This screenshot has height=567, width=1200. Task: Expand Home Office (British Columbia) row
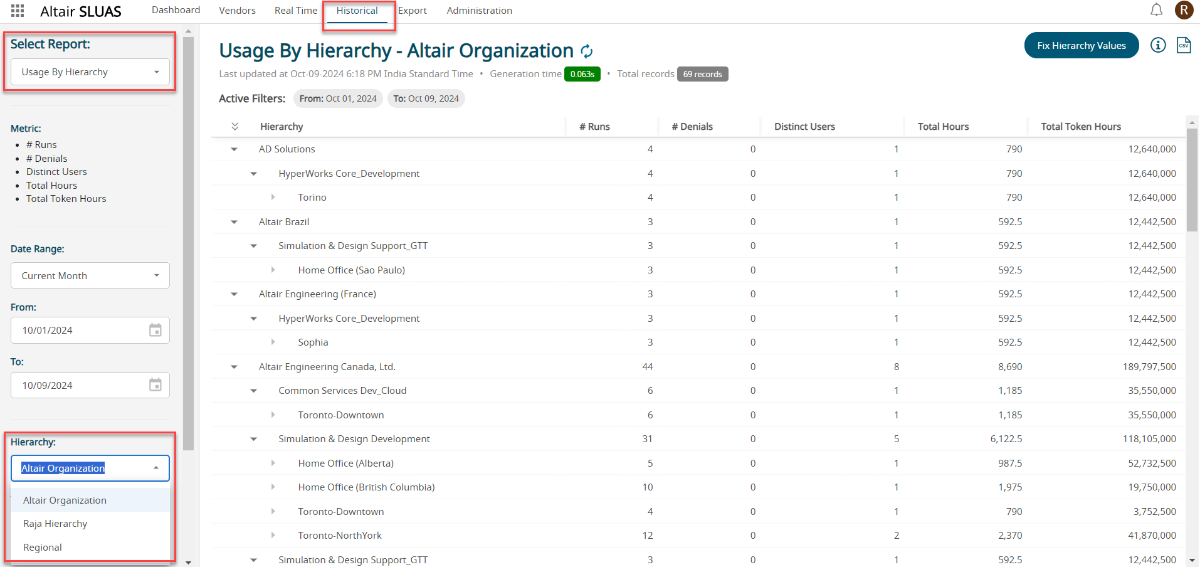pos(273,487)
